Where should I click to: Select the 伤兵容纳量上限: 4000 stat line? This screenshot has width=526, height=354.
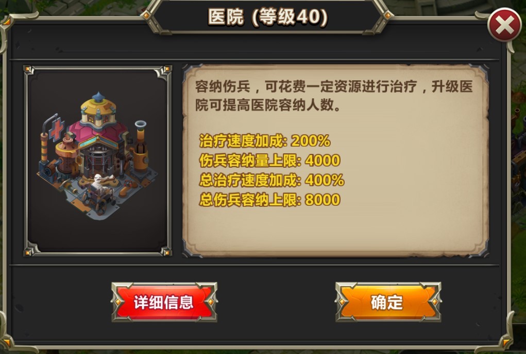pos(270,161)
